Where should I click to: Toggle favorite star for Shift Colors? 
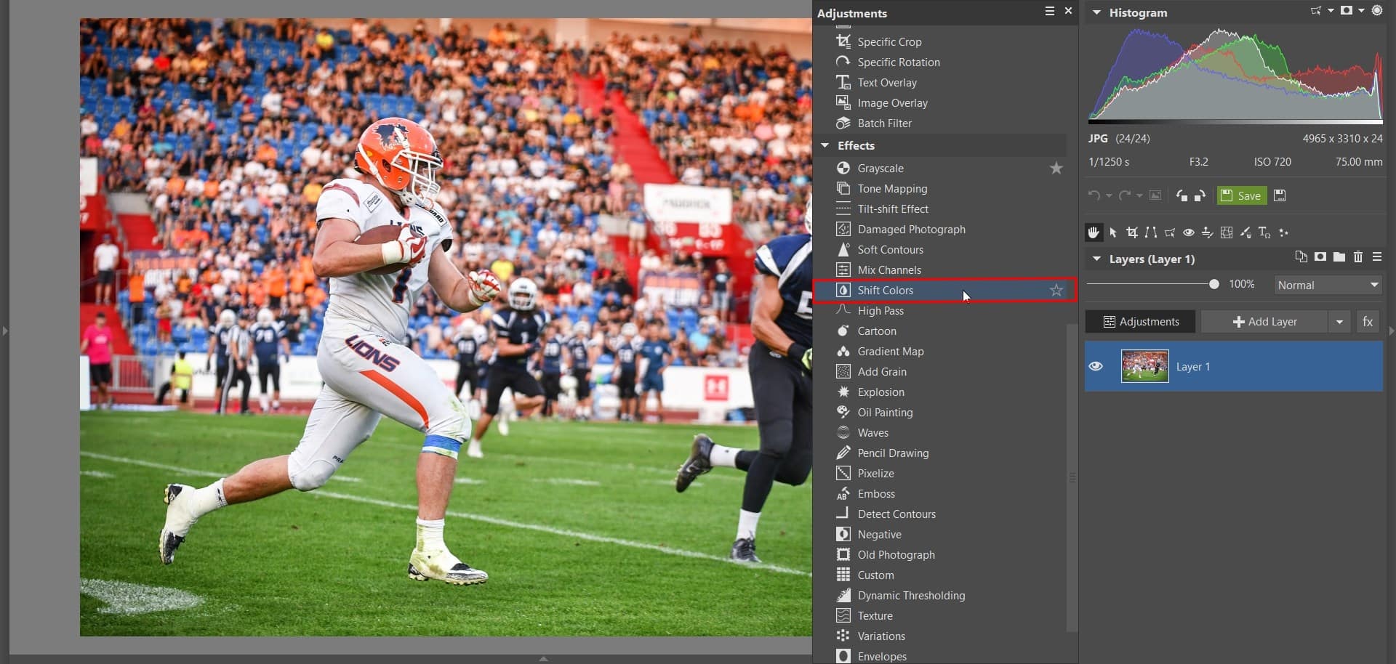point(1056,291)
